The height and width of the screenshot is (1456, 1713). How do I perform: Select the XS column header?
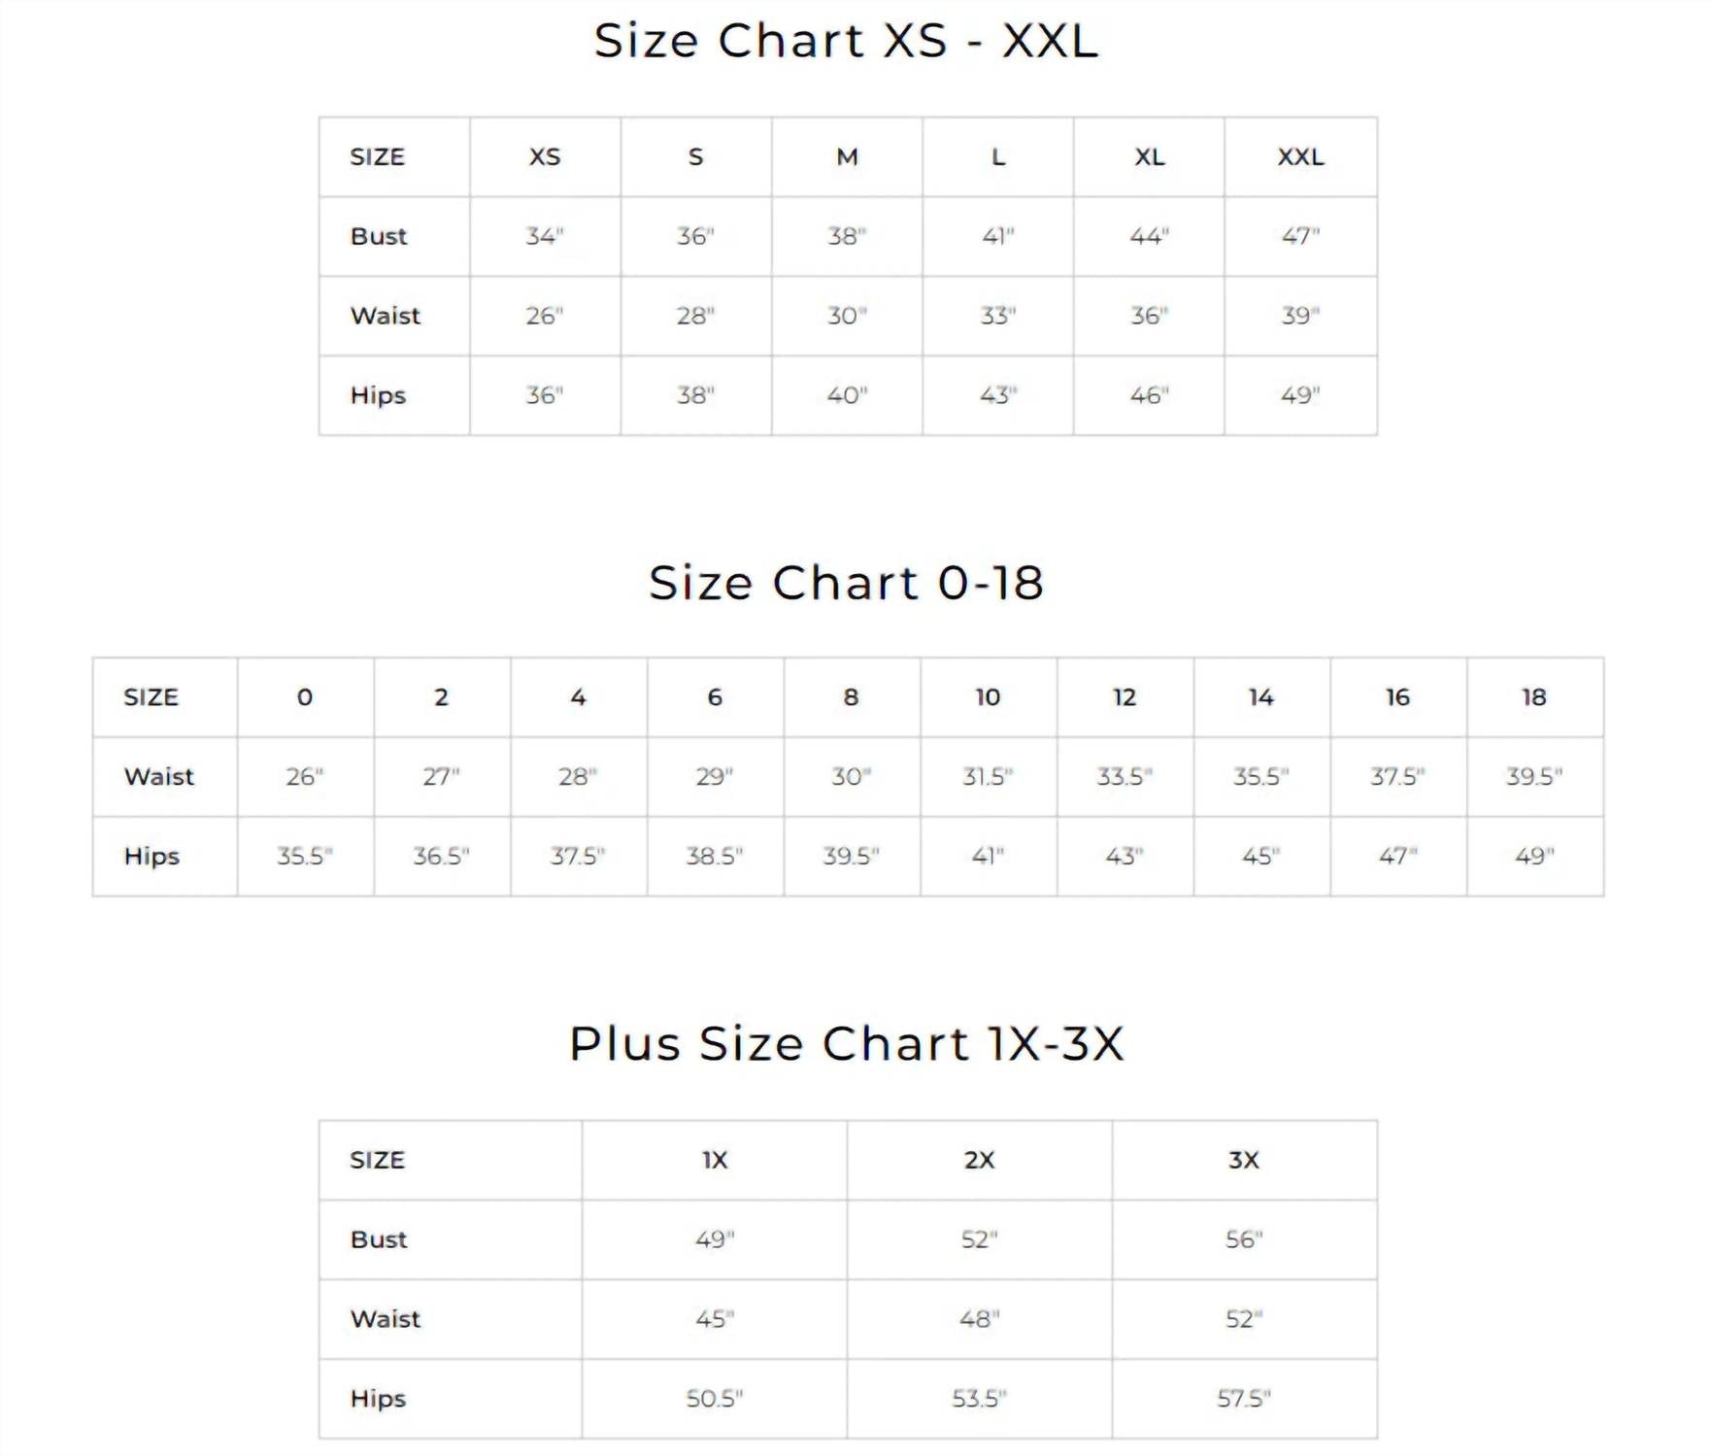545,157
